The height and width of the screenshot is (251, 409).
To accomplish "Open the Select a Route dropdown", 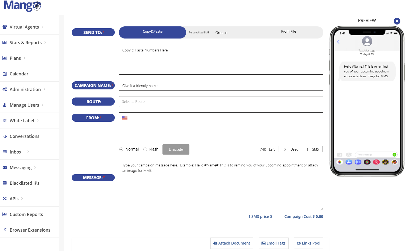I will coord(221,102).
